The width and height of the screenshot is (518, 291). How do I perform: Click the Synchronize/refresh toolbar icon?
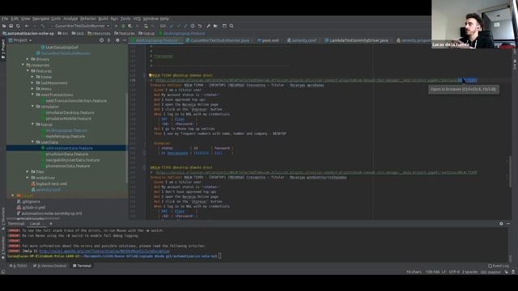(18, 26)
